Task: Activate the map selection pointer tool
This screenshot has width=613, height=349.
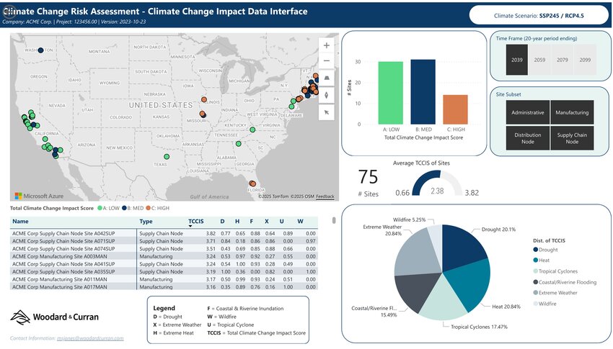Action: tap(326, 112)
